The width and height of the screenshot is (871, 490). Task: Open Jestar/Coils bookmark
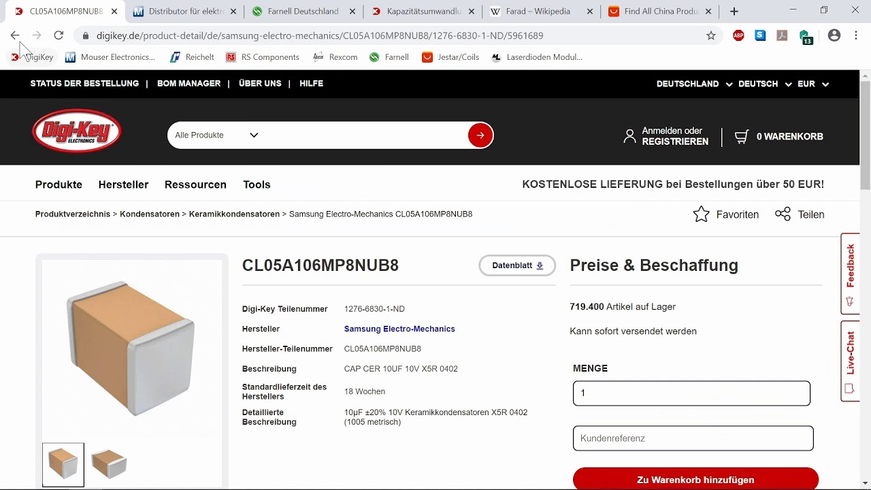point(451,57)
